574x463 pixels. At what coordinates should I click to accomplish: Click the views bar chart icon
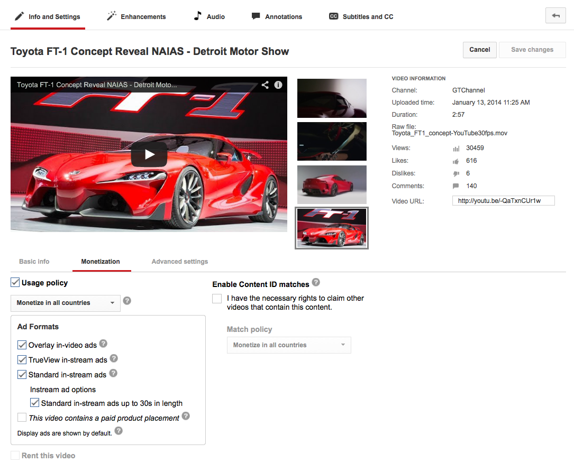tap(456, 149)
